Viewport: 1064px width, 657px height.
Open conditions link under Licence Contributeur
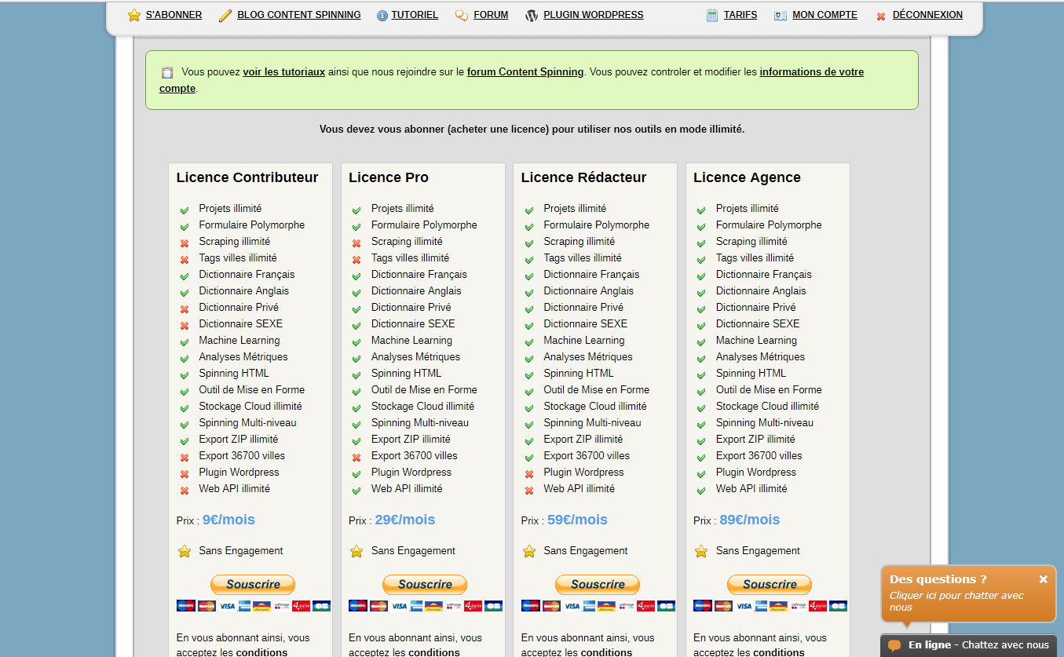pos(261,652)
